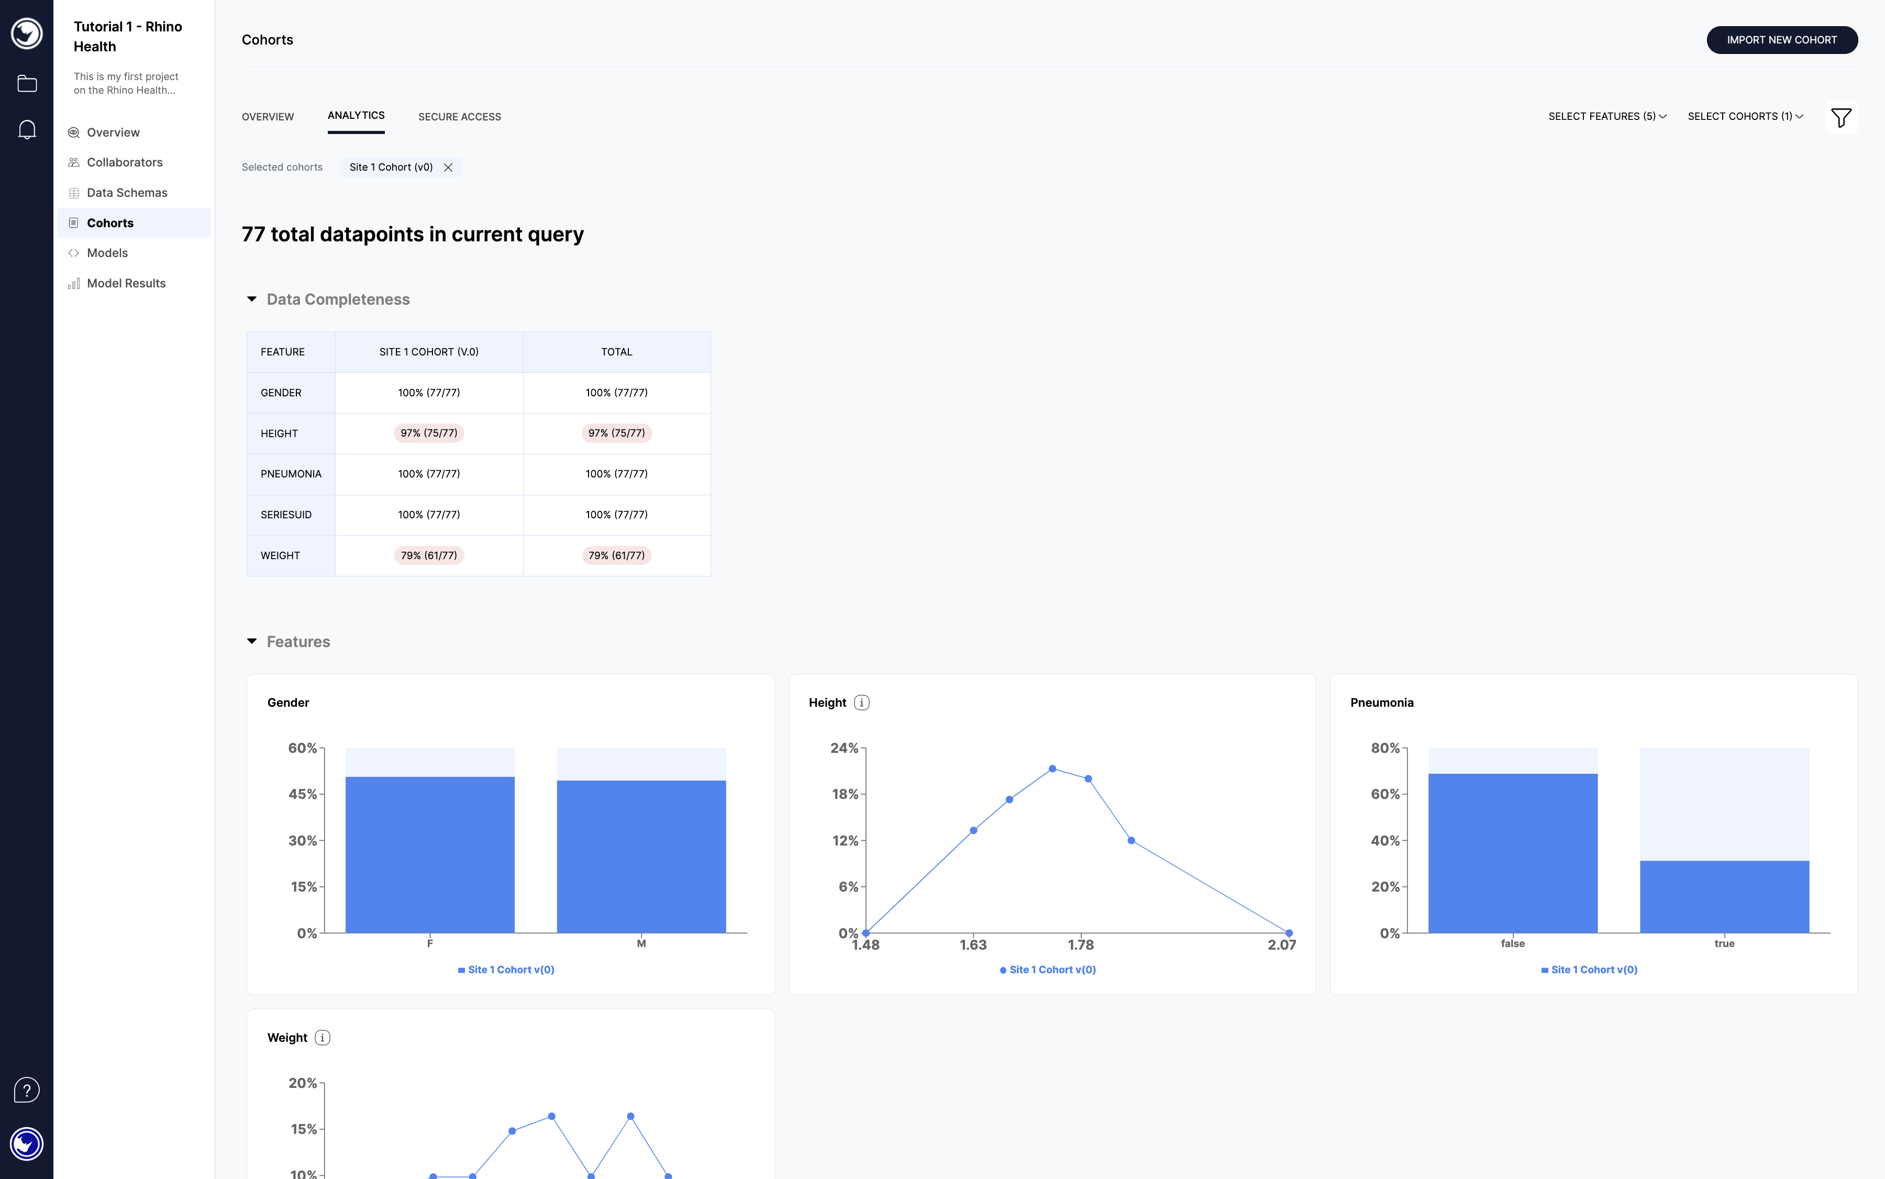This screenshot has height=1179, width=1885.
Task: Open the Select Cohorts dropdown
Action: click(1745, 116)
